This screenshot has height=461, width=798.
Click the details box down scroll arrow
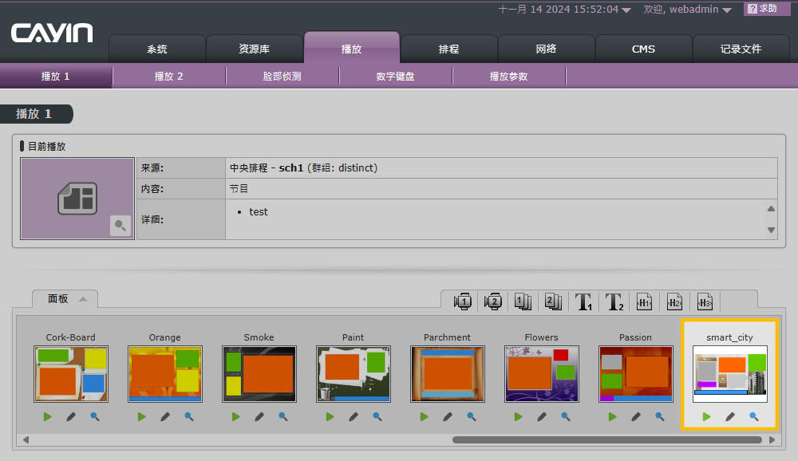tap(771, 230)
